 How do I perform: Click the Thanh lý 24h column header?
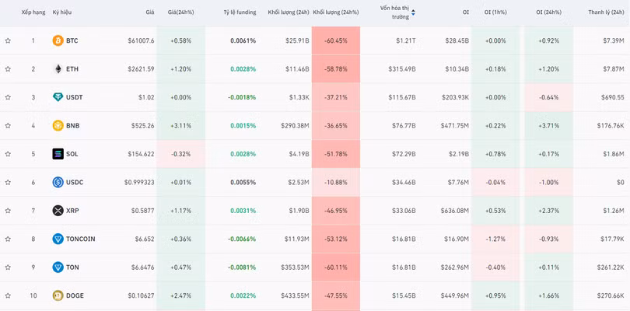[606, 12]
